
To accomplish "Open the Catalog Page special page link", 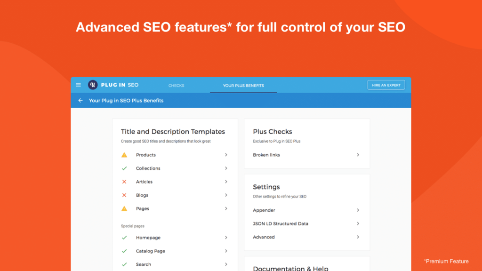I will [x=150, y=251].
